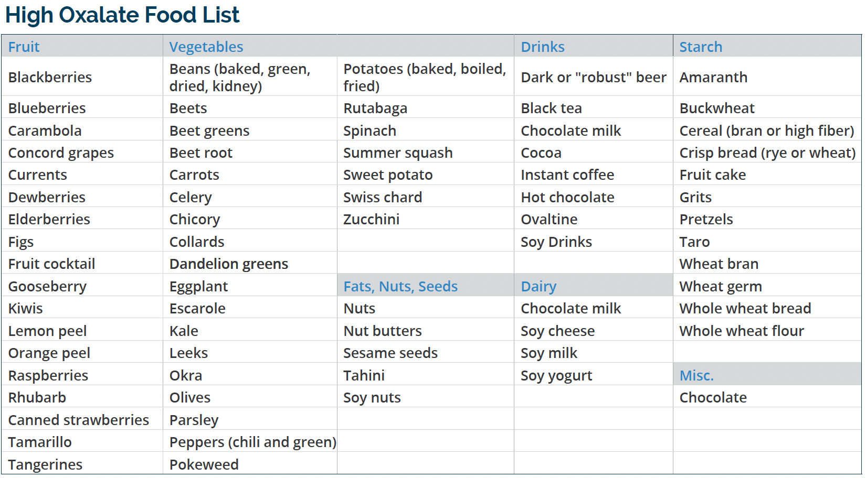Click the Instant coffee cell

pyautogui.click(x=567, y=175)
